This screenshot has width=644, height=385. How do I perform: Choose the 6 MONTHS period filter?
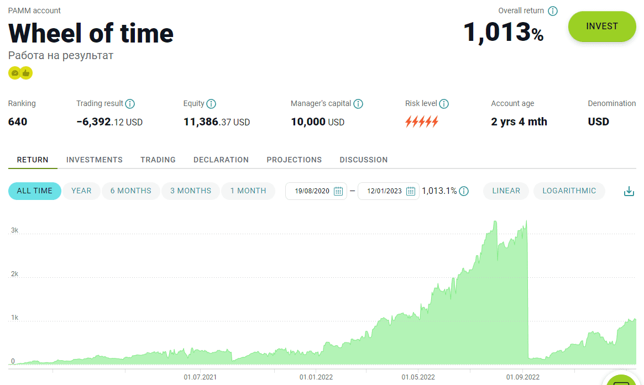pos(130,191)
